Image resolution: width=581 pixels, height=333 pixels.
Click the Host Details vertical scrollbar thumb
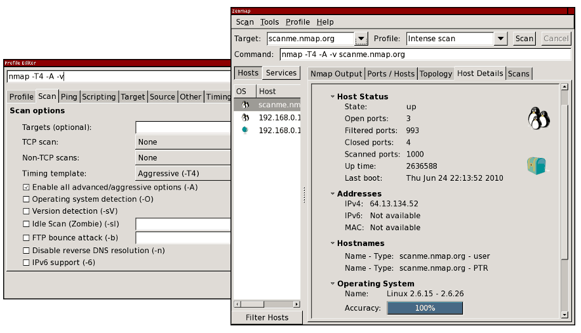pyautogui.click(x=564, y=181)
